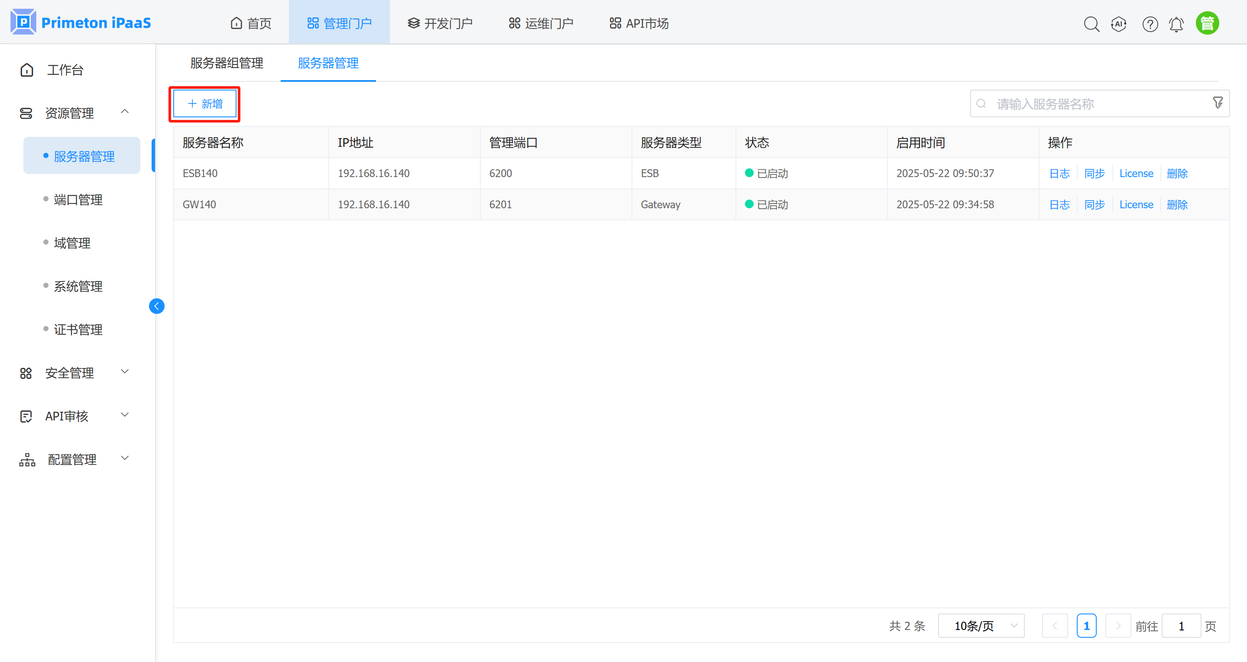The image size is (1247, 662).
Task: Switch to the 服务器组管理 tab
Action: pyautogui.click(x=226, y=63)
